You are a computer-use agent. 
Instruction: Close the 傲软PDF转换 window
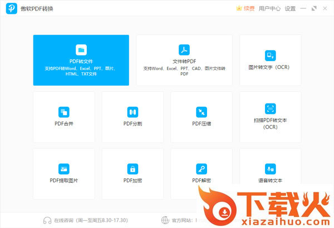(x=325, y=8)
